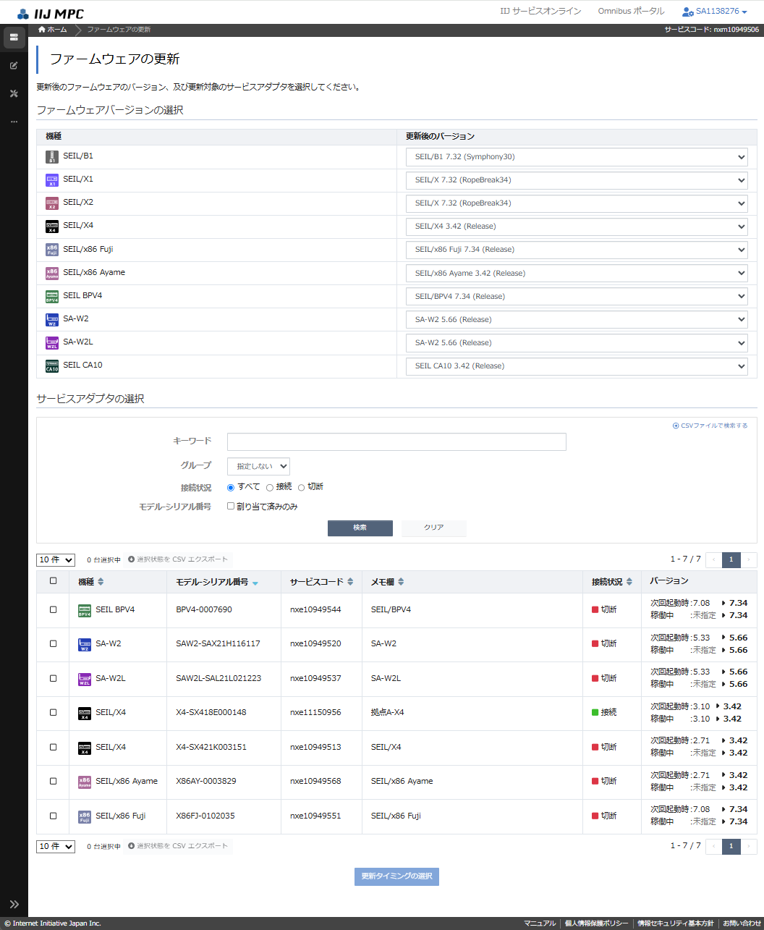Viewport: 764px width, 930px height.
Task: Open SEIL/X4 3.42 version dropdown
Action: 577,227
